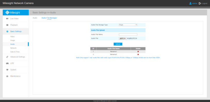The width and height of the screenshot is (210, 102).
Task: Click the Playback film icon
Action: click(x=7, y=25)
